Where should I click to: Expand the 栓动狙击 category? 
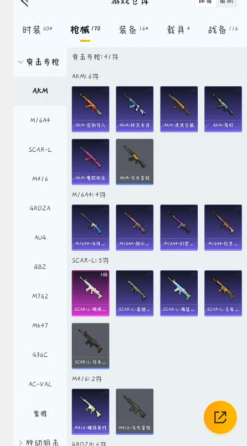[40, 442]
